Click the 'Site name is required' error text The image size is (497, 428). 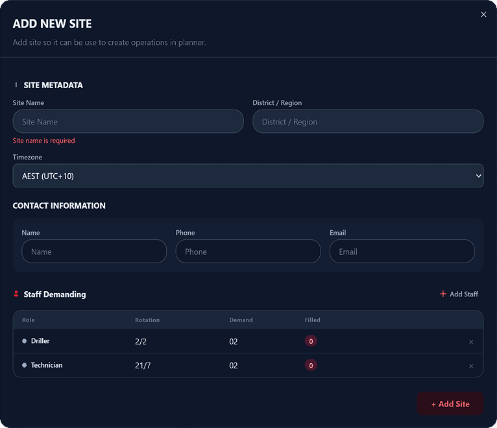(43, 140)
